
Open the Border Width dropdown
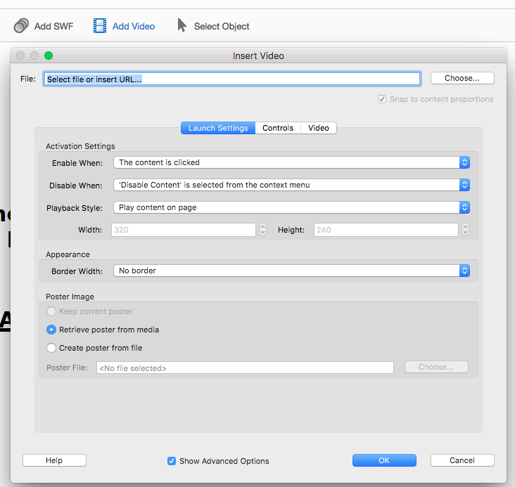pyautogui.click(x=291, y=271)
